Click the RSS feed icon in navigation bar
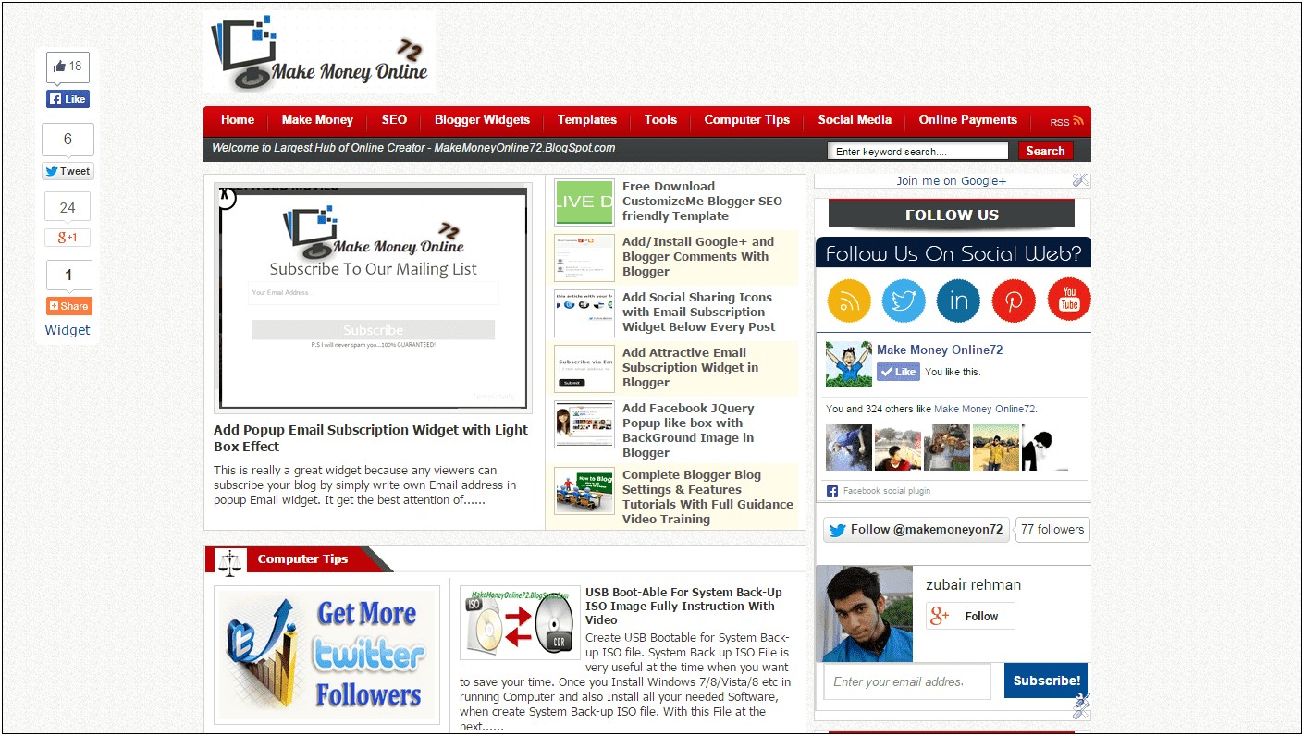The width and height of the screenshot is (1304, 736). (x=1078, y=120)
